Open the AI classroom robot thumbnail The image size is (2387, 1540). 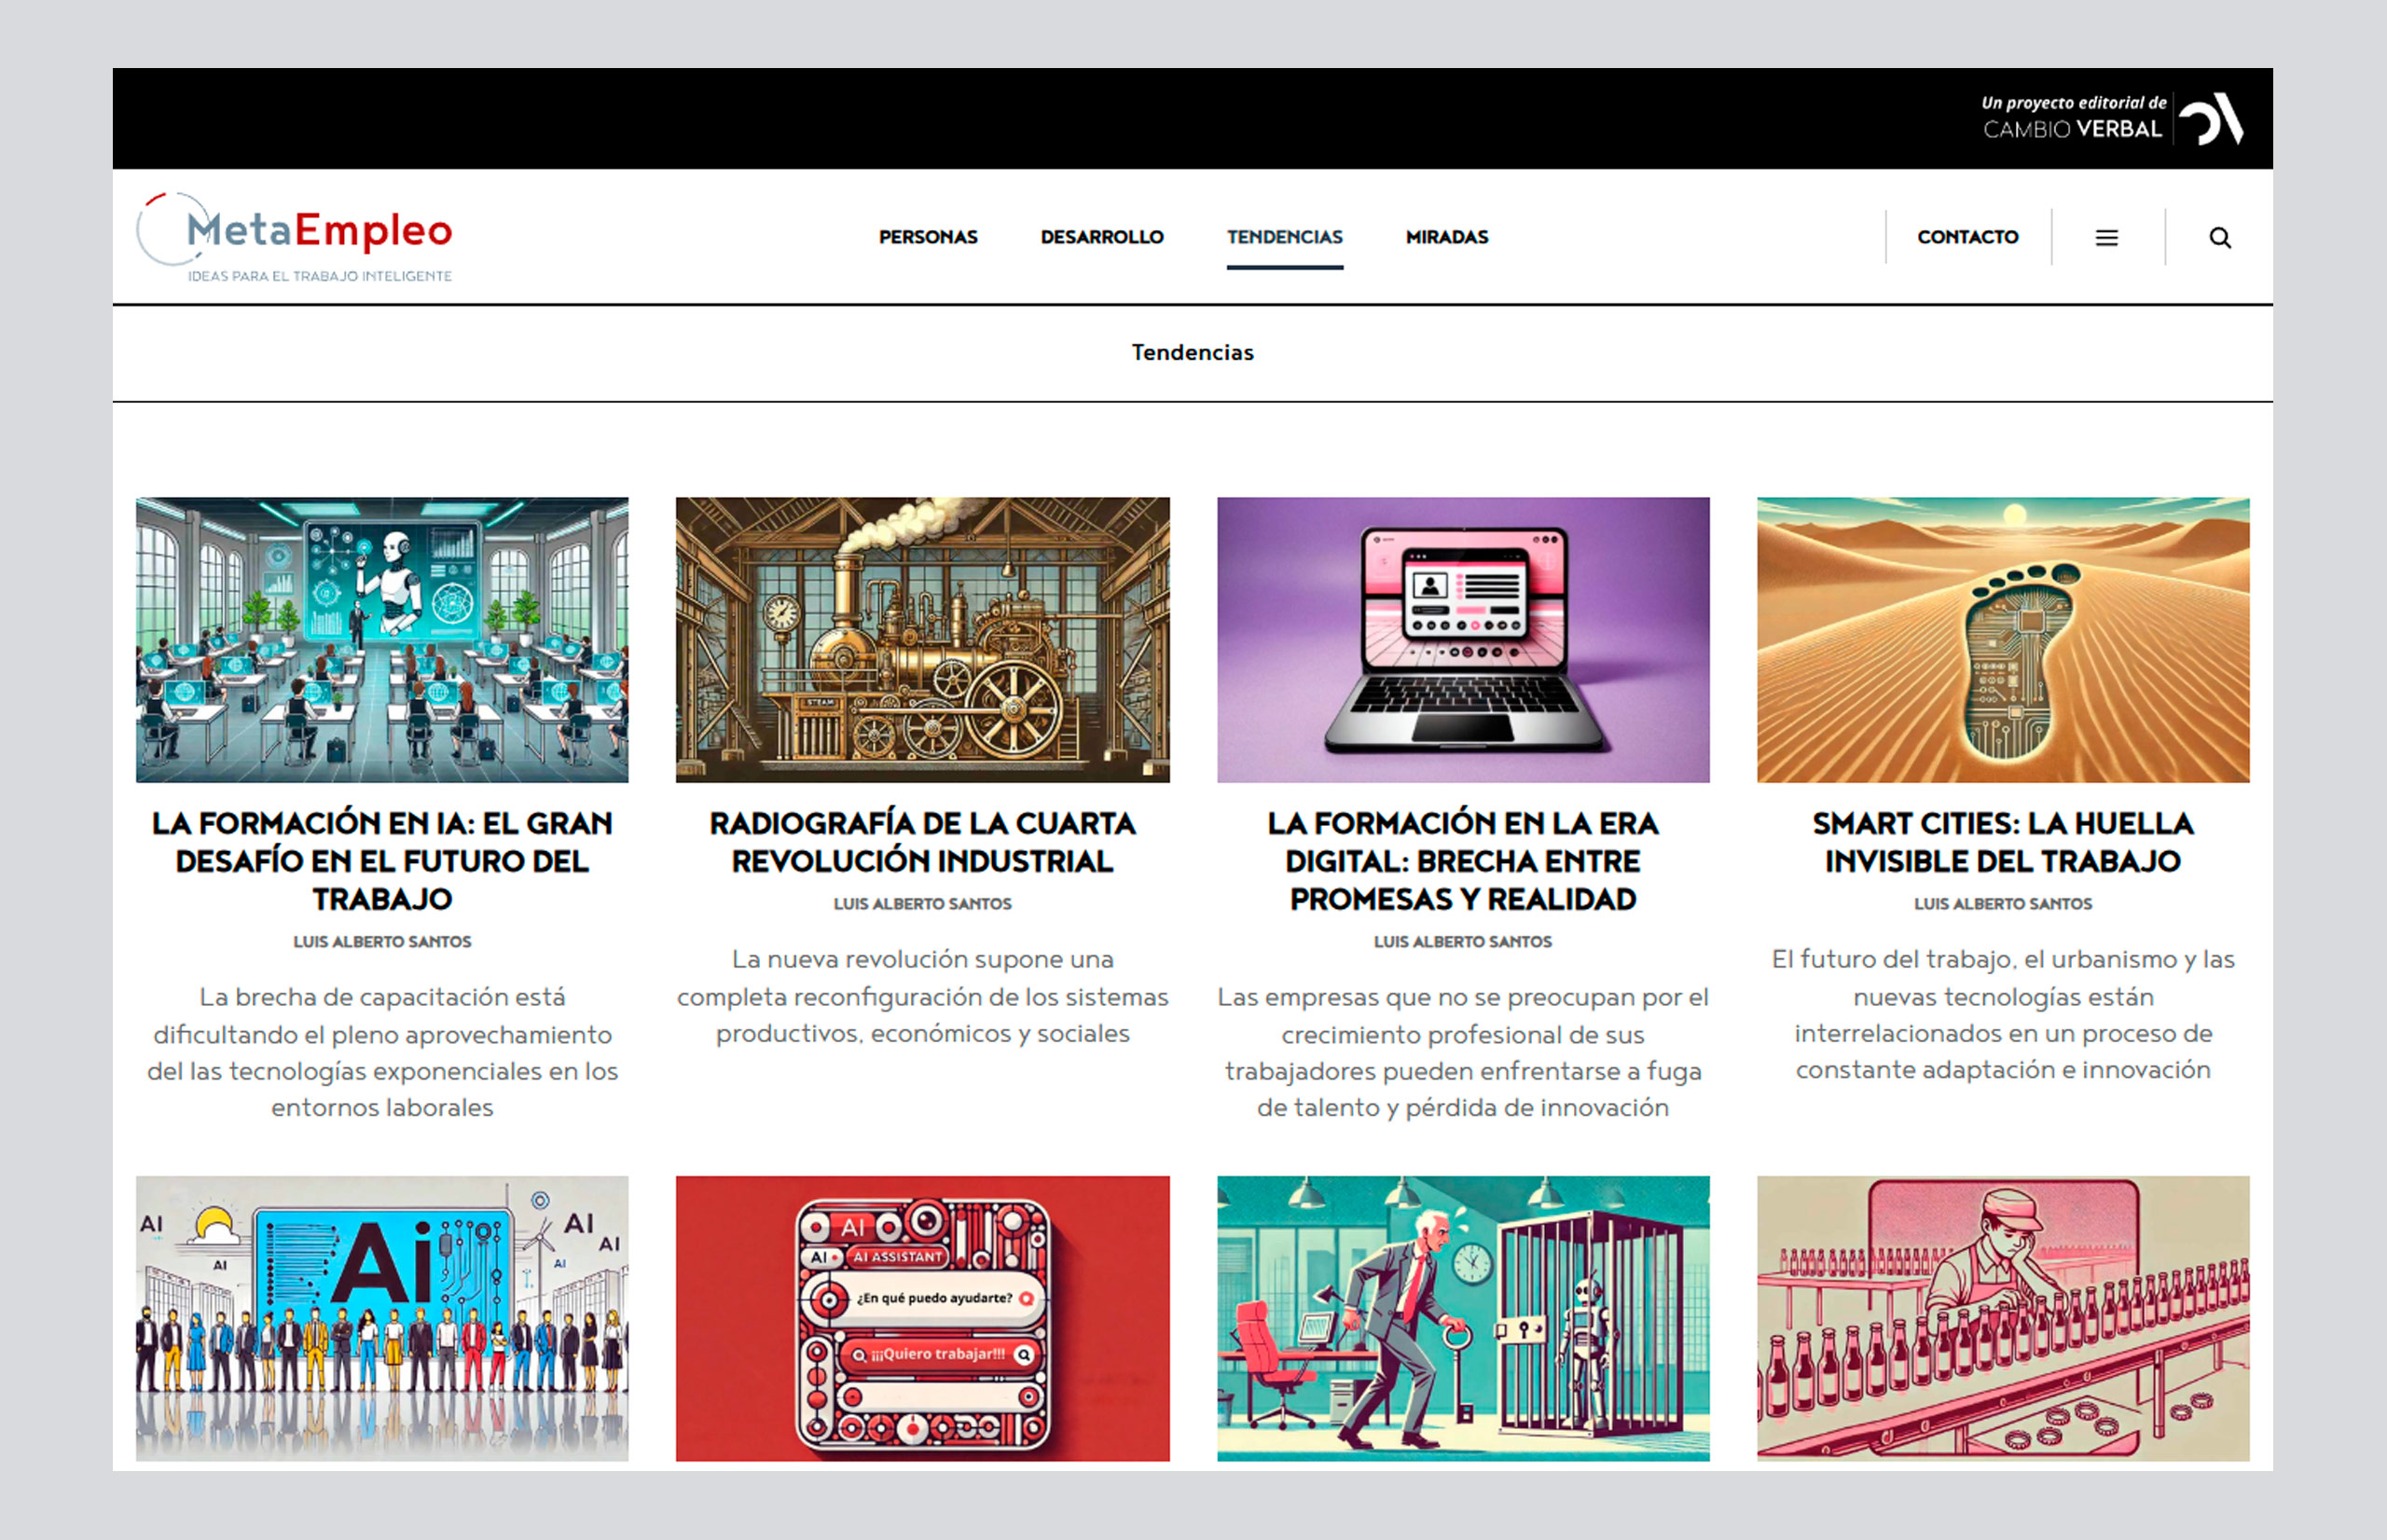click(382, 640)
